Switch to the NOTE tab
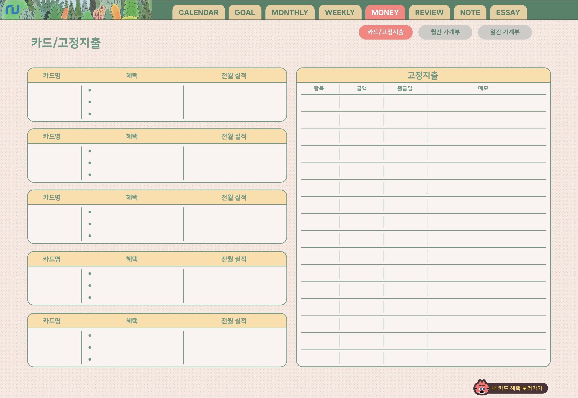Viewport: 578px width, 398px height. 470,12
